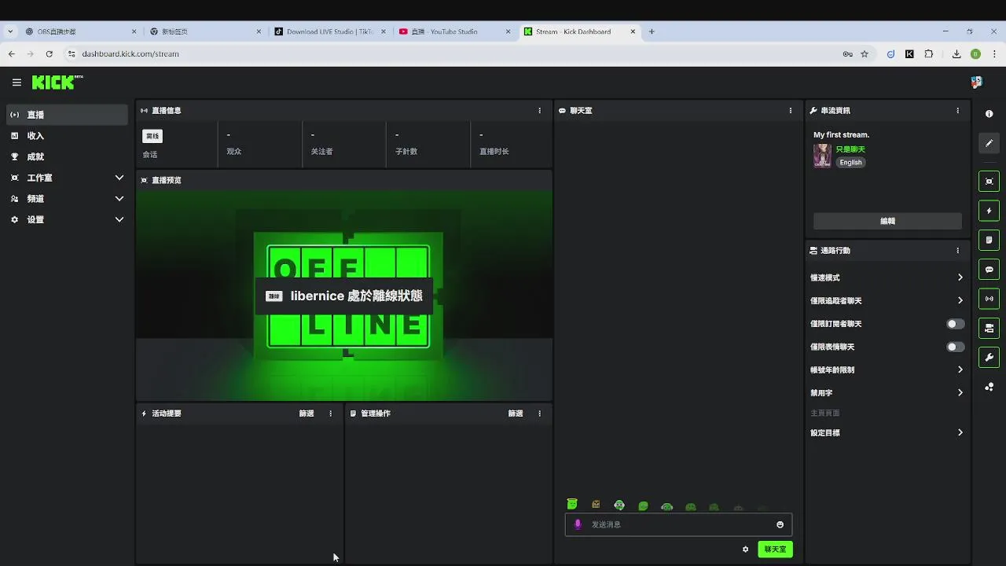Click the 編輯 button in the stream info panel
Image resolution: width=1006 pixels, height=566 pixels.
tap(887, 221)
